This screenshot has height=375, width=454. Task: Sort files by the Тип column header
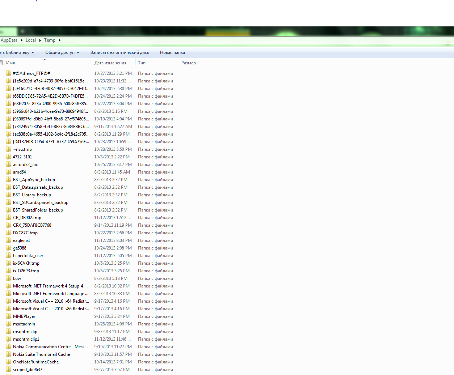(x=142, y=63)
